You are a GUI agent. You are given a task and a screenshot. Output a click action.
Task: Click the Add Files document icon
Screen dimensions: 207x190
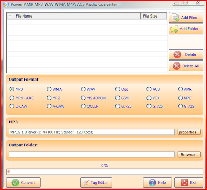coord(175,18)
